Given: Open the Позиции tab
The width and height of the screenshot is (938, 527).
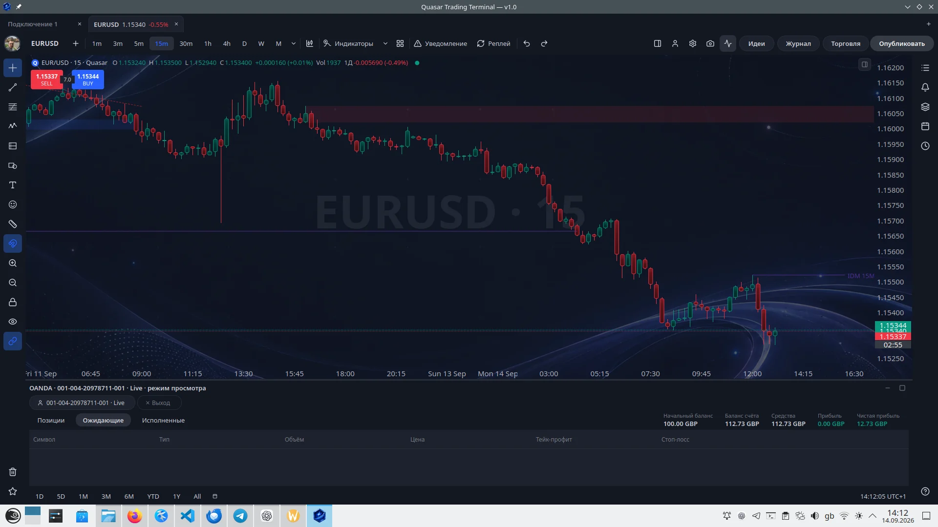Looking at the screenshot, I should (x=51, y=420).
